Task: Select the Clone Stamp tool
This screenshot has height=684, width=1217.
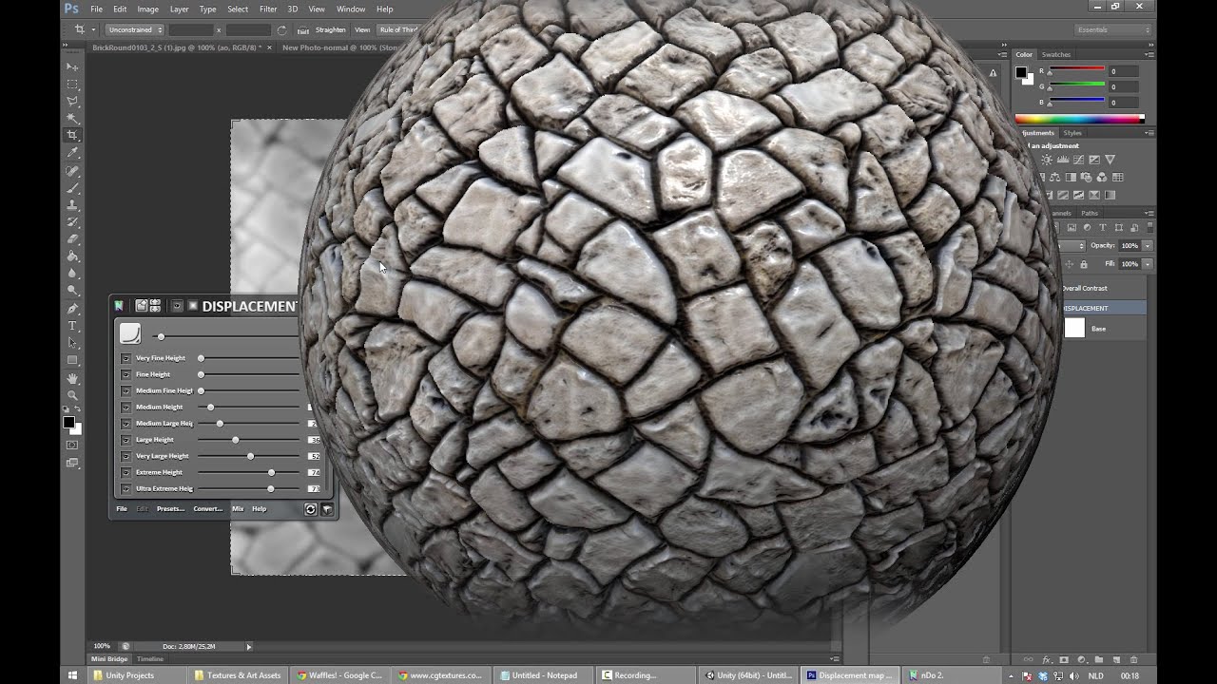Action: coord(72,205)
